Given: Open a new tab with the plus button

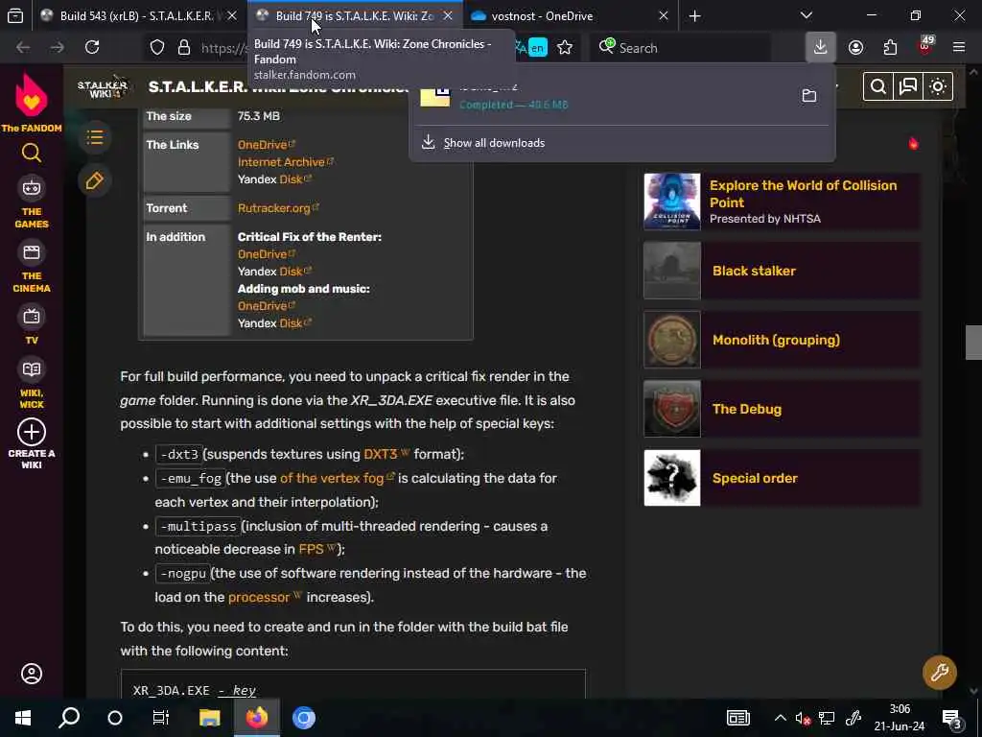Looking at the screenshot, I should pyautogui.click(x=694, y=15).
